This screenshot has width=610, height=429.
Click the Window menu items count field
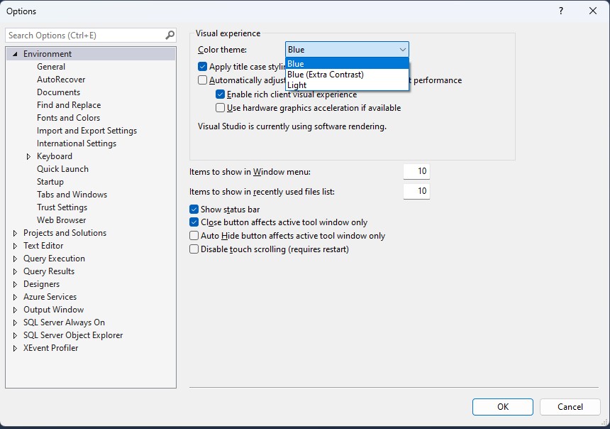coord(416,171)
